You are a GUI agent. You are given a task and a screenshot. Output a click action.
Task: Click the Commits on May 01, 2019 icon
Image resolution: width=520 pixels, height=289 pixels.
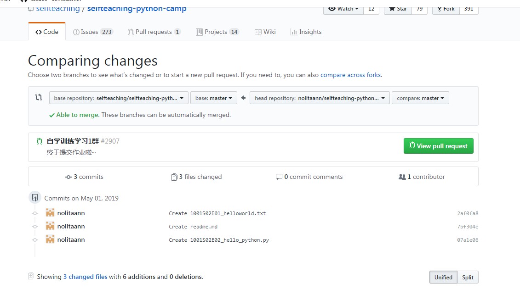pyautogui.click(x=35, y=198)
